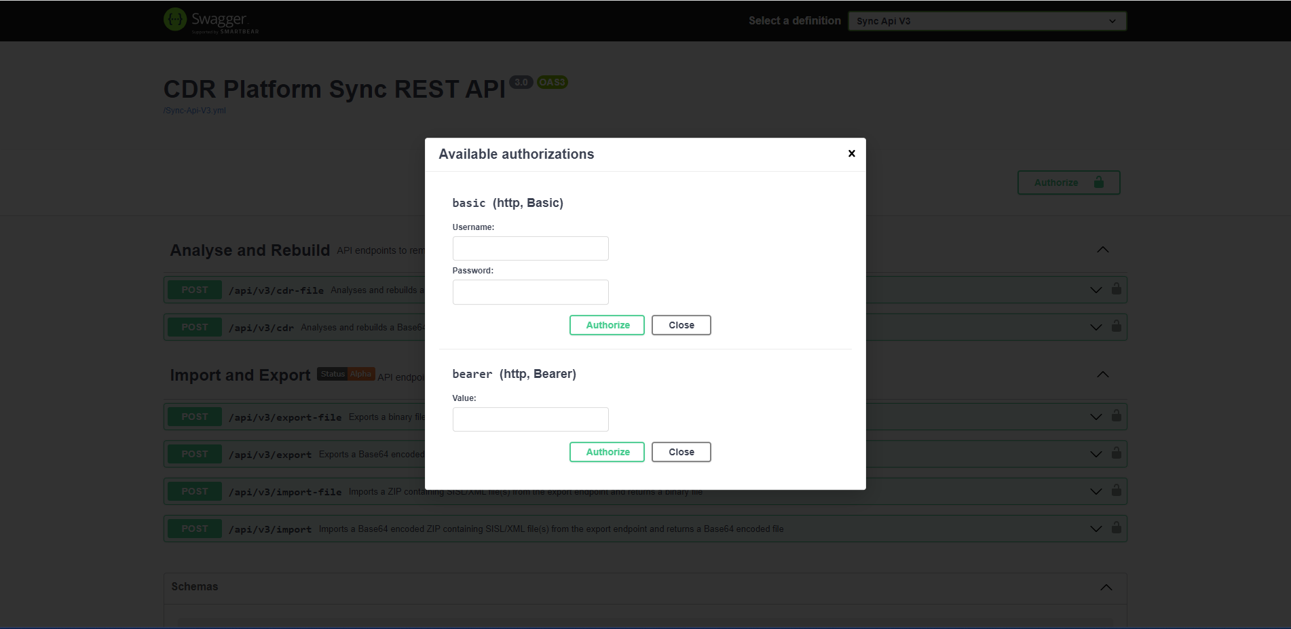Expand the /api/v3/cdr-file endpoint chevron
Image resolution: width=1291 pixels, height=629 pixels.
point(1096,290)
